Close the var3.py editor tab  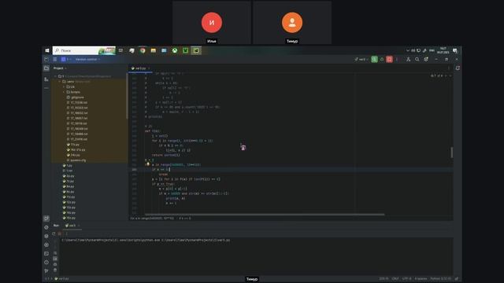(x=149, y=68)
